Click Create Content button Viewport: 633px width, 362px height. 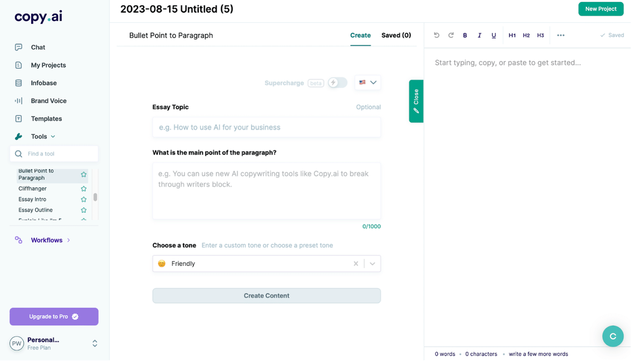[267, 297]
